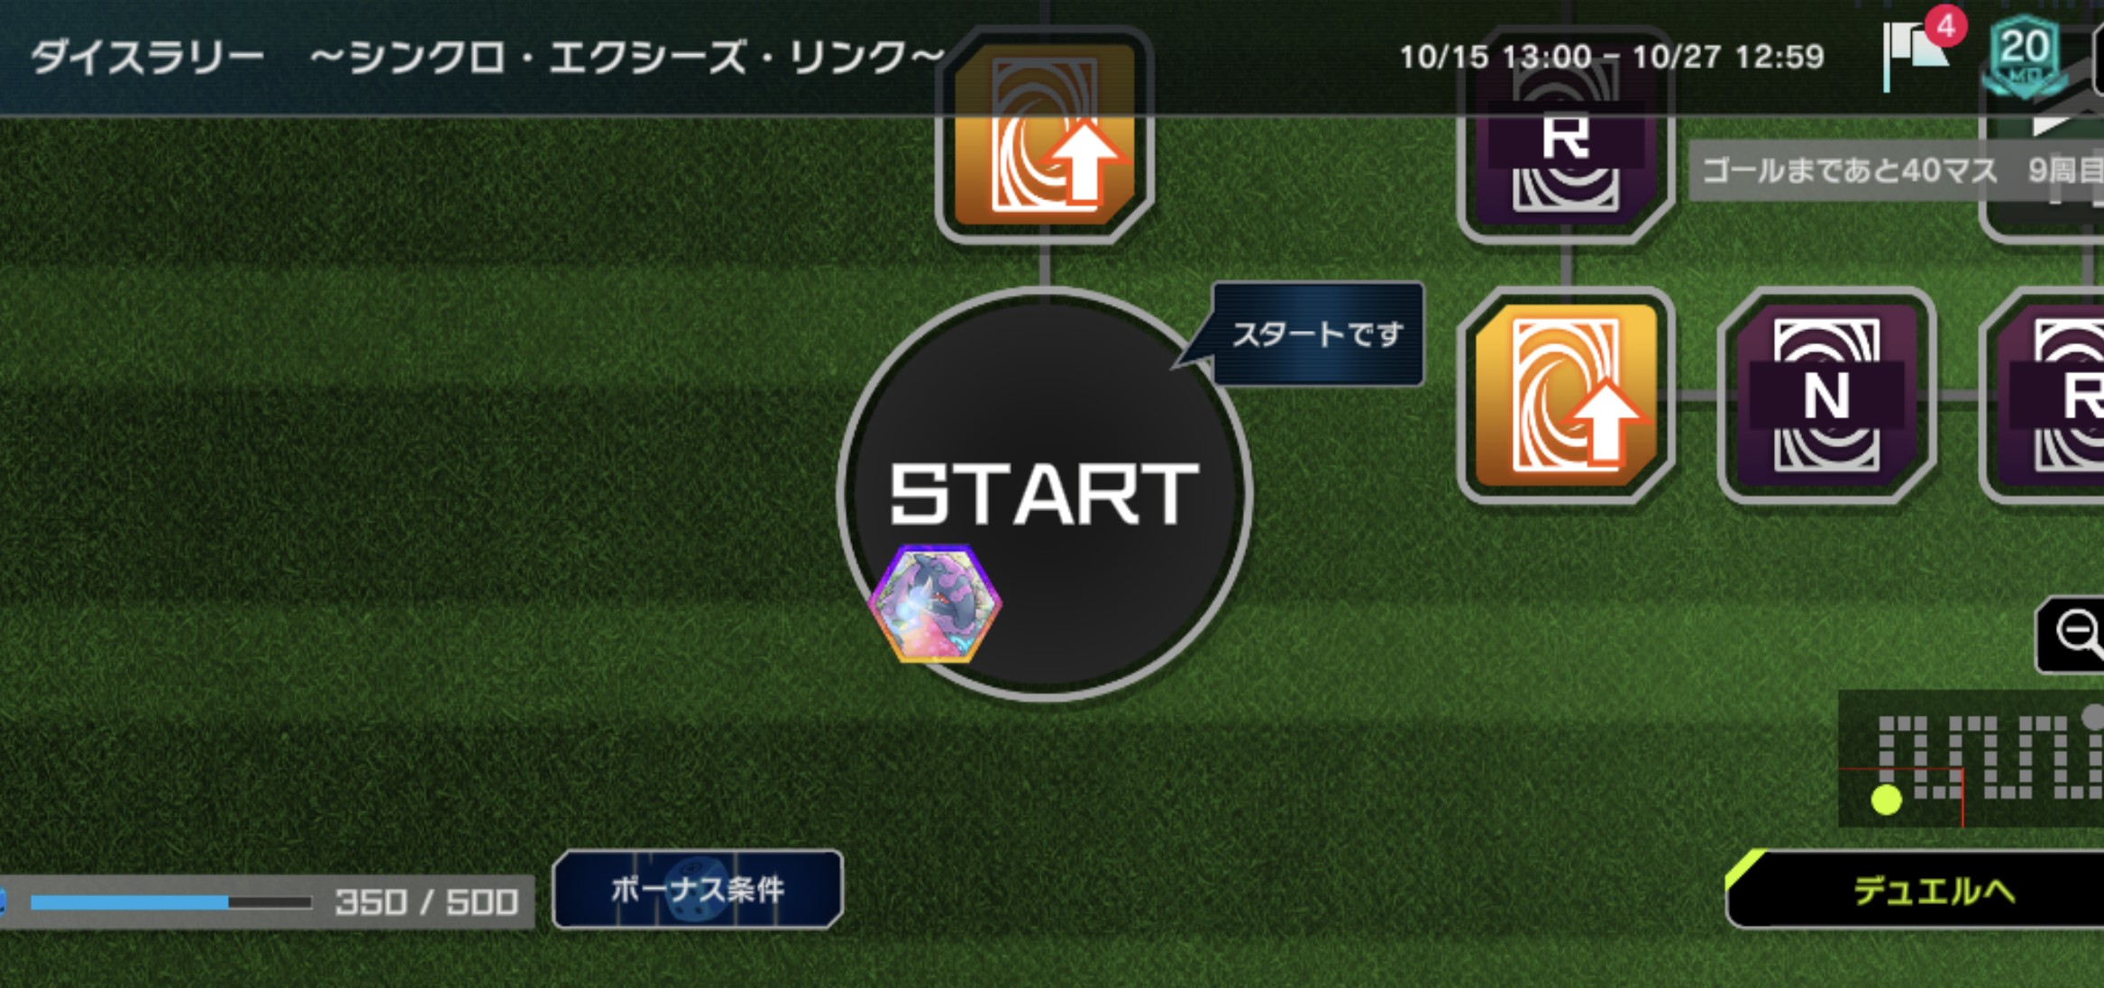Click the round START space
Viewport: 2104px width, 988px height.
(x=1045, y=494)
